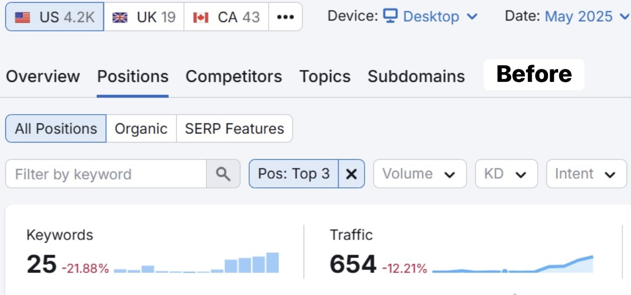Open the Date May 2025 dropdown
The height and width of the screenshot is (295, 631).
pyautogui.click(x=587, y=17)
